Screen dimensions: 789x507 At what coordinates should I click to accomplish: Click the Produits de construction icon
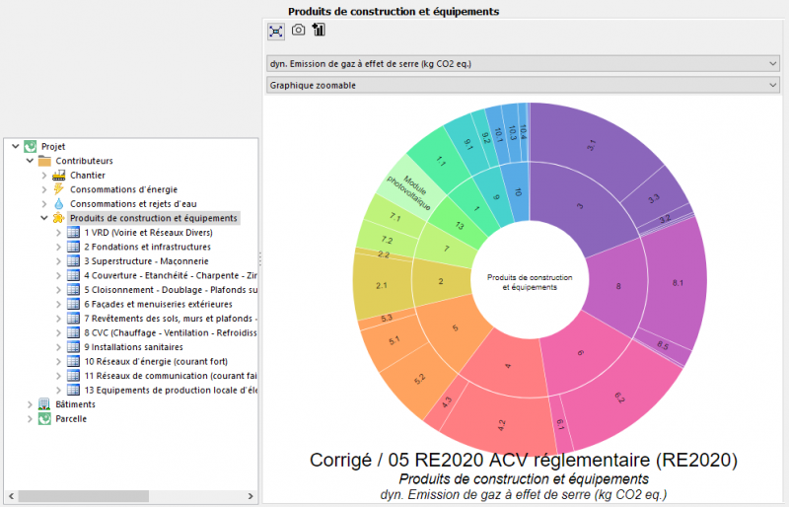pos(59,218)
